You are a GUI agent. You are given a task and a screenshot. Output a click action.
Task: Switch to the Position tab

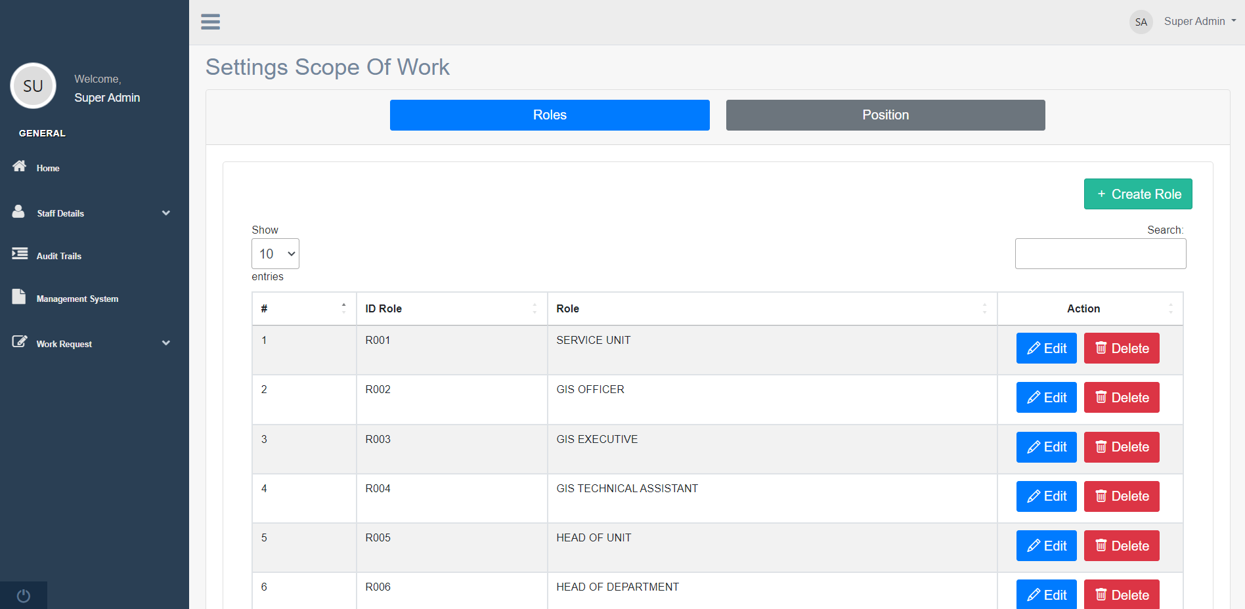coord(885,115)
